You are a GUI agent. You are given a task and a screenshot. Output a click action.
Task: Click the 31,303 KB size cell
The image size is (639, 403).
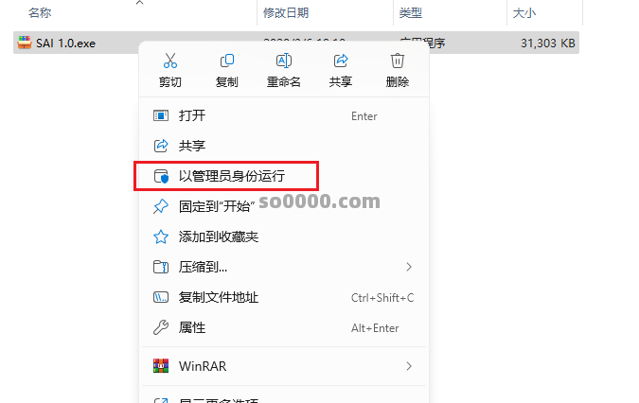click(x=548, y=44)
